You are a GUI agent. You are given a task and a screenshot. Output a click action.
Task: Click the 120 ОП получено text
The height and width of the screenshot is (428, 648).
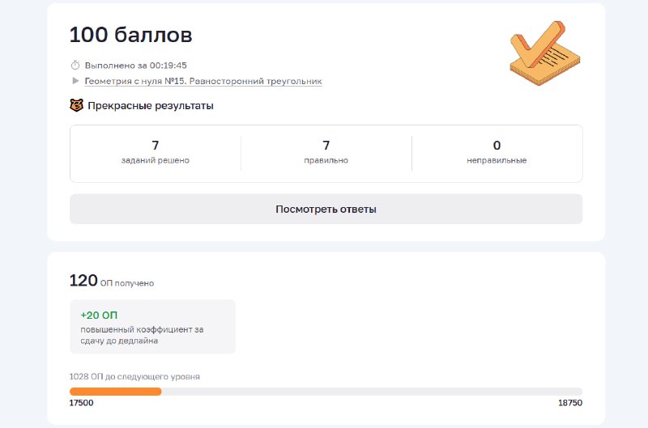point(112,281)
